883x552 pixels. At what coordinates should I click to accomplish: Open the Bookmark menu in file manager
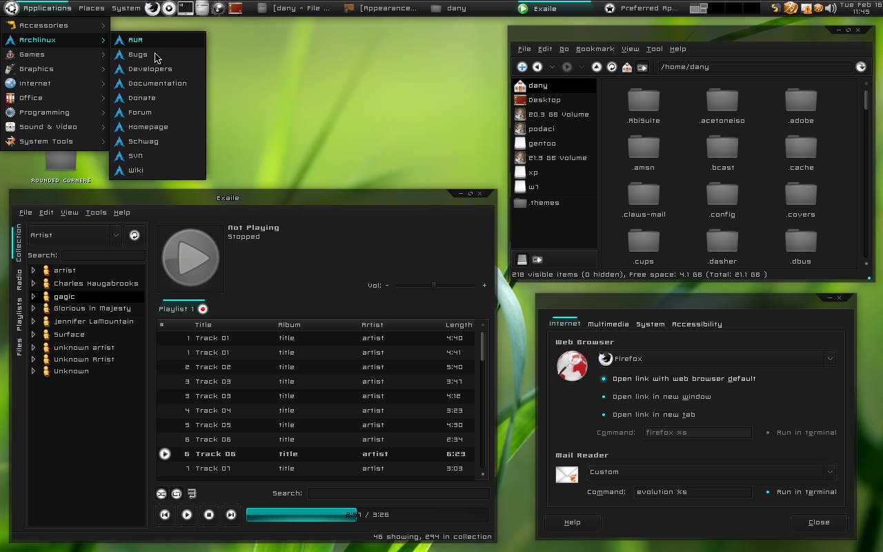pos(595,49)
